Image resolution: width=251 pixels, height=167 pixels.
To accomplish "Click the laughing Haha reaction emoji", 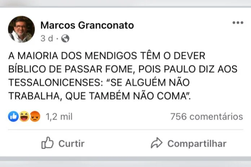I will [x=24, y=117].
